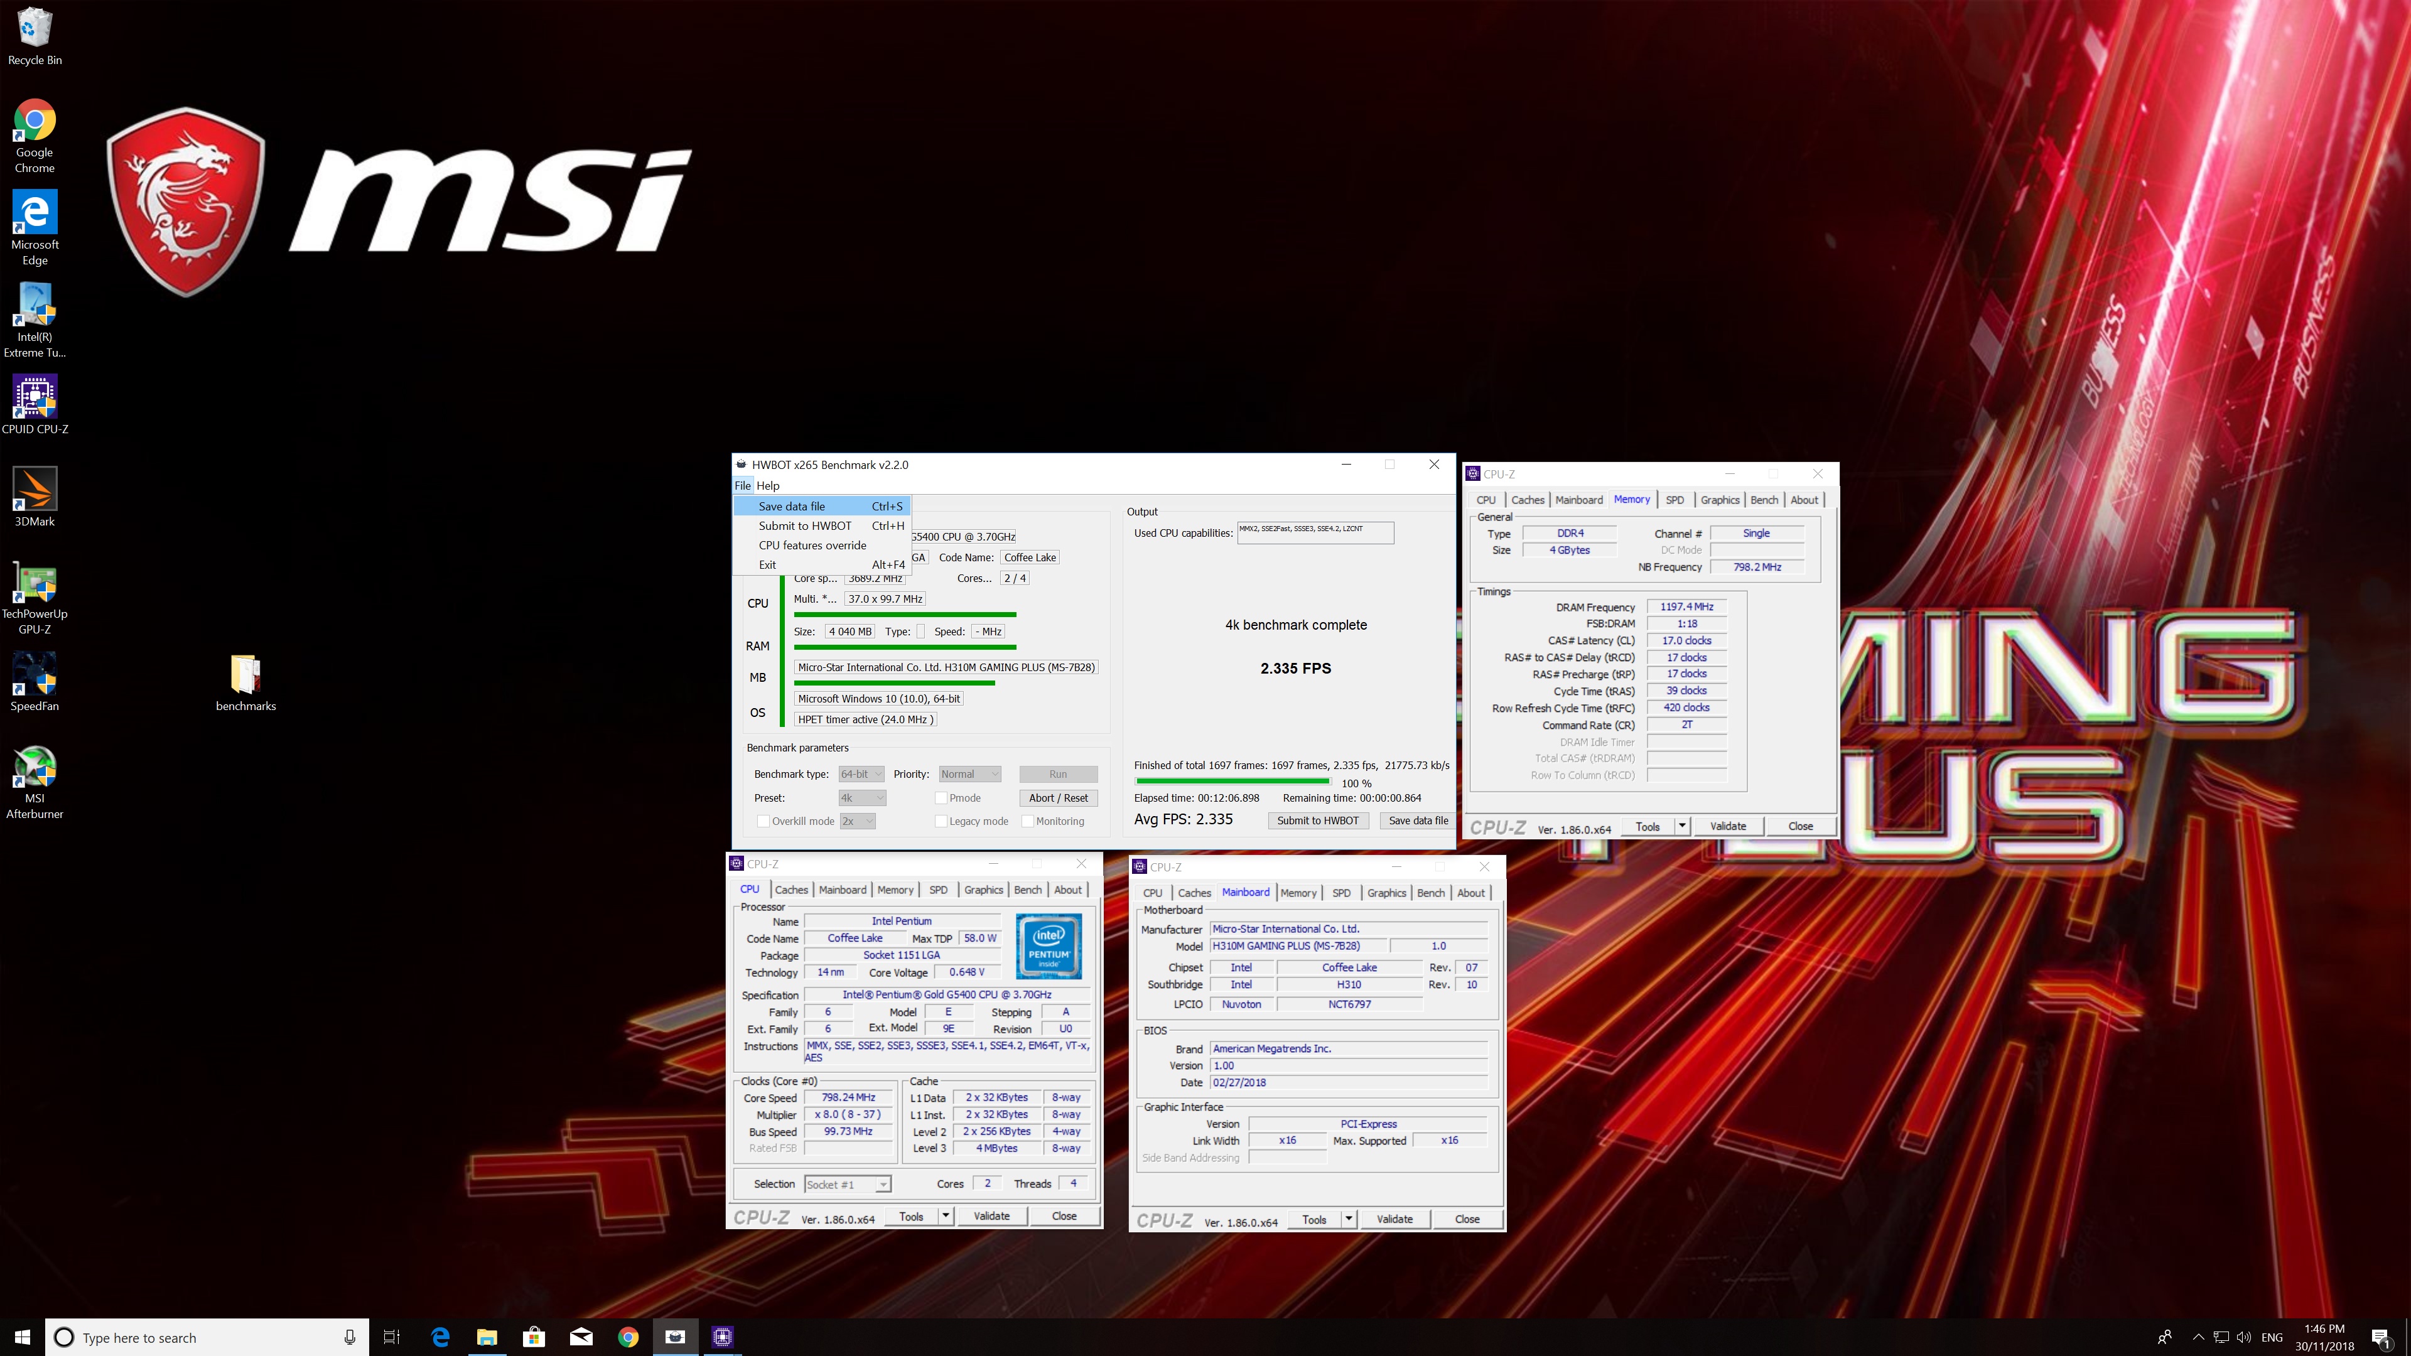Open Graphics tab in Mainboard window
This screenshot has height=1356, width=2411.
click(1386, 893)
